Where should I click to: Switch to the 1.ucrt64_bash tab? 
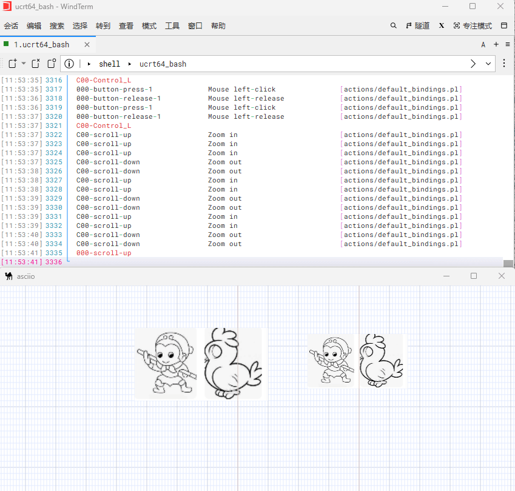(x=41, y=44)
